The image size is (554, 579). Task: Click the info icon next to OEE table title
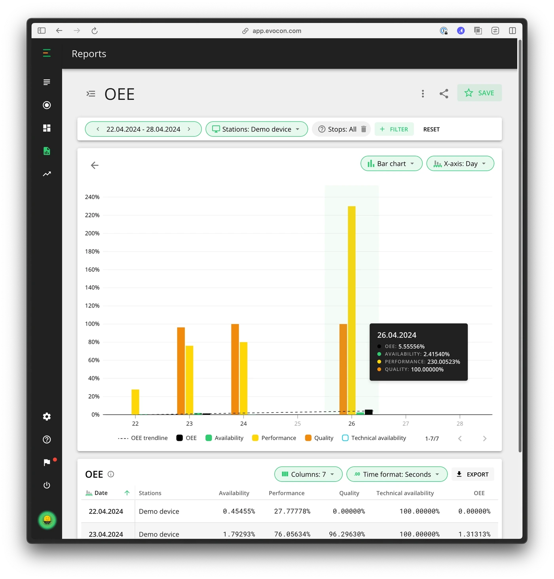point(111,474)
